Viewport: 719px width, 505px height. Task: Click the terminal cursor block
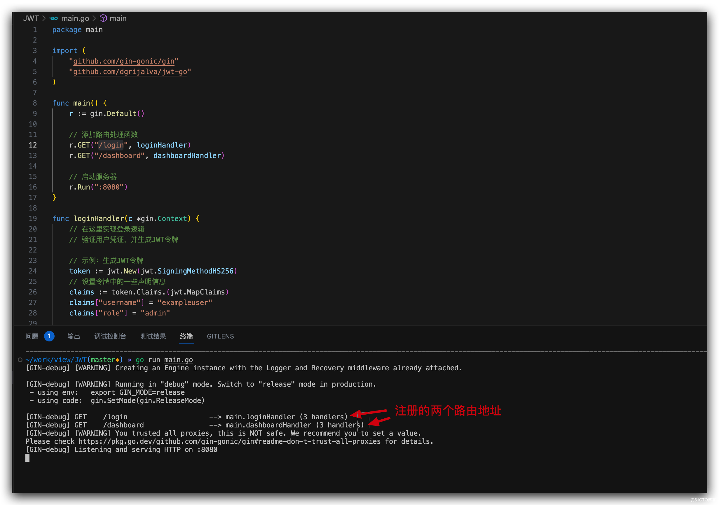27,458
